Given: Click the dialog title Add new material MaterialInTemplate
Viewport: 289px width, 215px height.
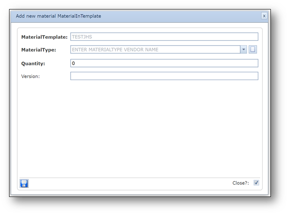Looking at the screenshot, I should [58, 16].
